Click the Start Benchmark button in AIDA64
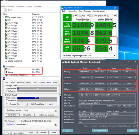 [100, 131]
